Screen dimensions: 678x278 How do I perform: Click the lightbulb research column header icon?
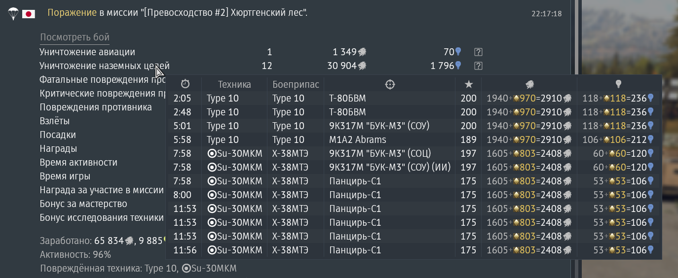[618, 84]
